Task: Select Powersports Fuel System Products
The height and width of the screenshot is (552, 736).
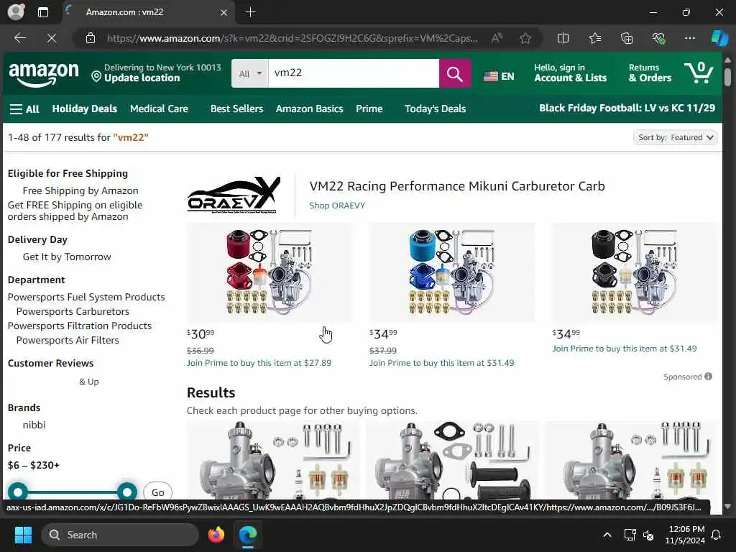Action: tap(86, 297)
